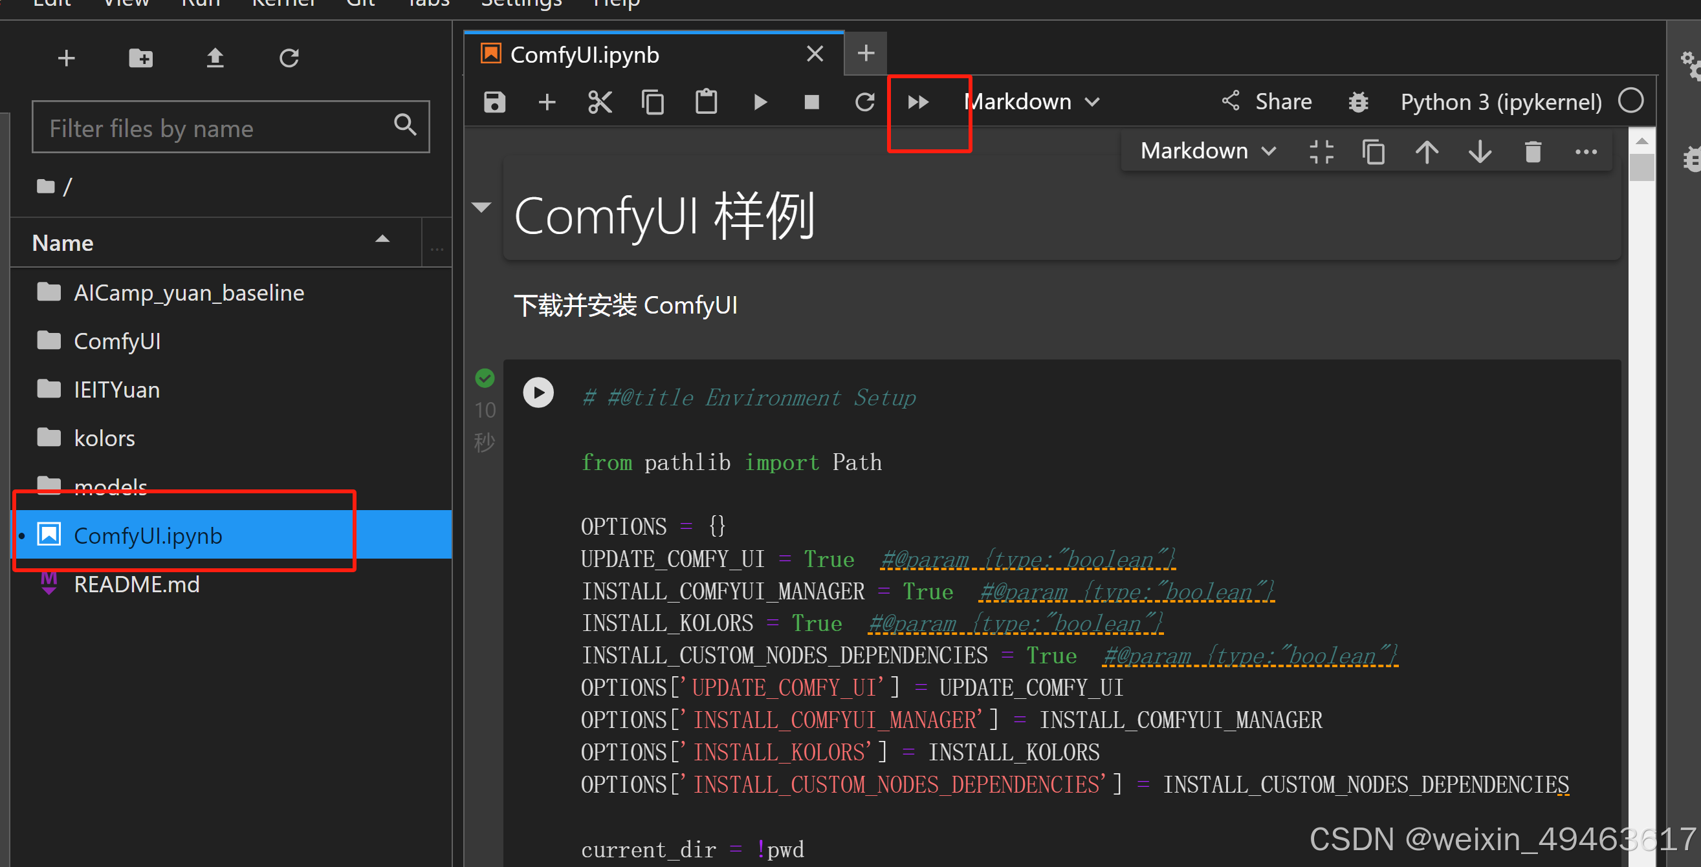Image resolution: width=1701 pixels, height=867 pixels.
Task: Move the cell down with arrow icon
Action: coord(1480,152)
